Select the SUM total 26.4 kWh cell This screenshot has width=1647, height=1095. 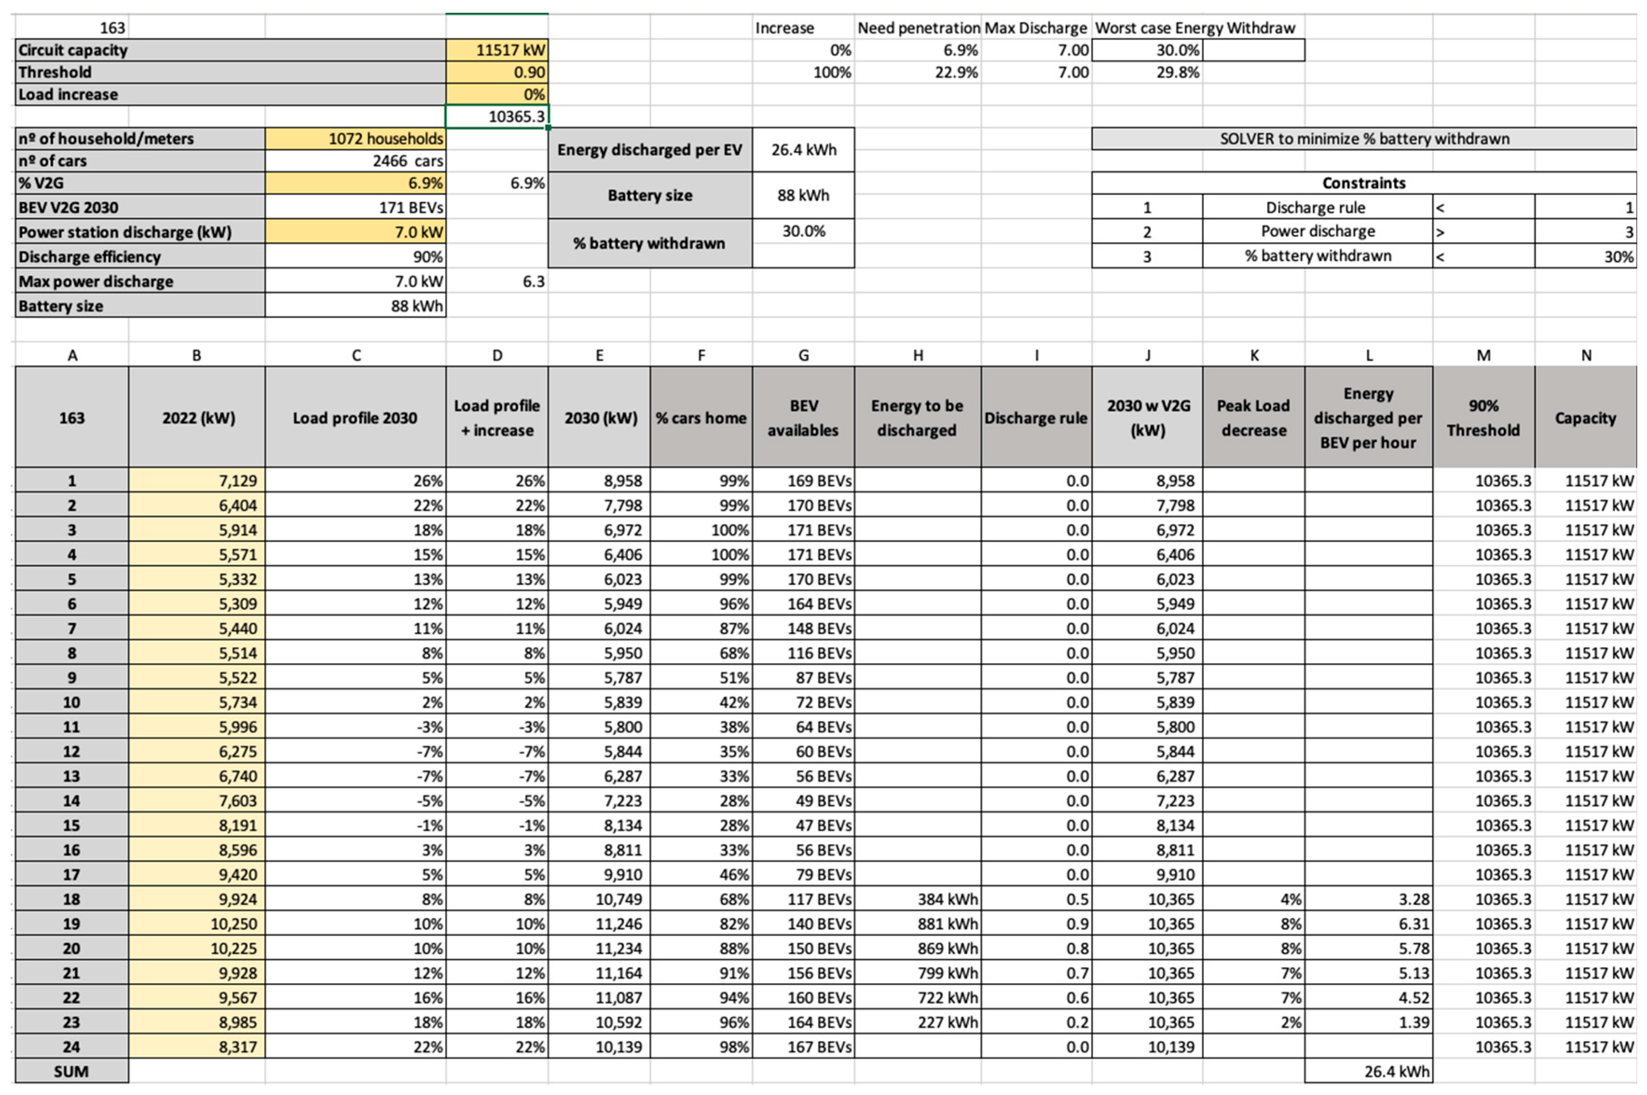(1368, 1071)
